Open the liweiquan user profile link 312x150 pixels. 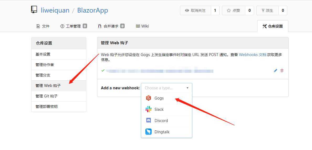pos(55,10)
